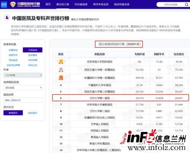The image size is (190, 153).
Task: Click the bronze third-place medal icon
Action: [x=61, y=78]
